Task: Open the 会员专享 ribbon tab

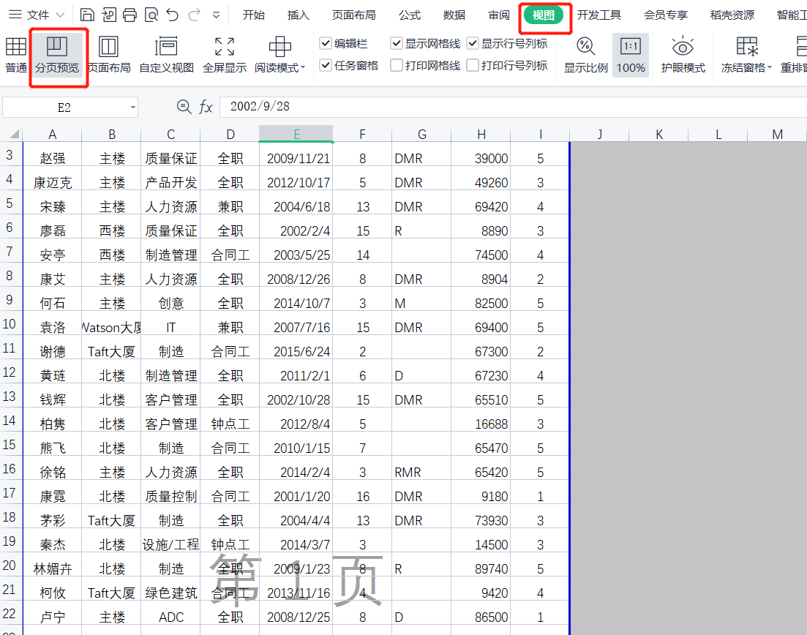Action: click(666, 15)
